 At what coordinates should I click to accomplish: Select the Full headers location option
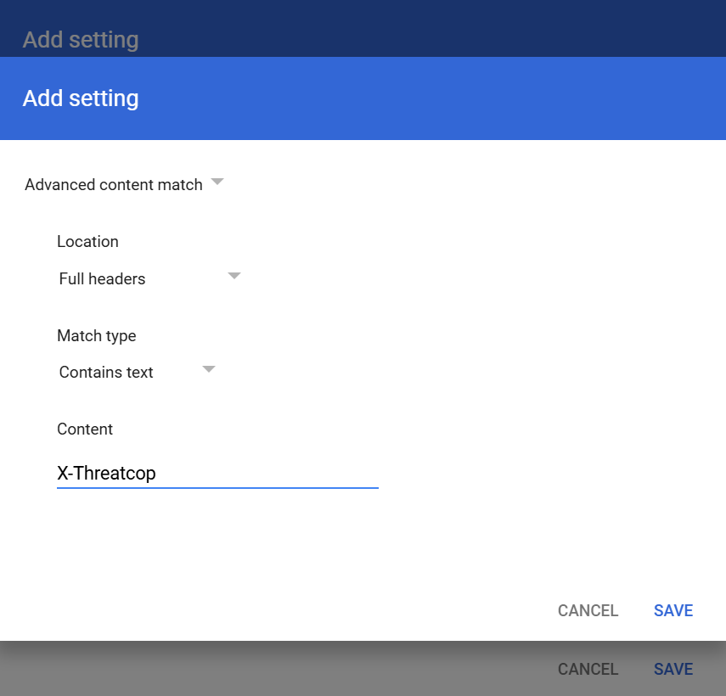coord(102,279)
